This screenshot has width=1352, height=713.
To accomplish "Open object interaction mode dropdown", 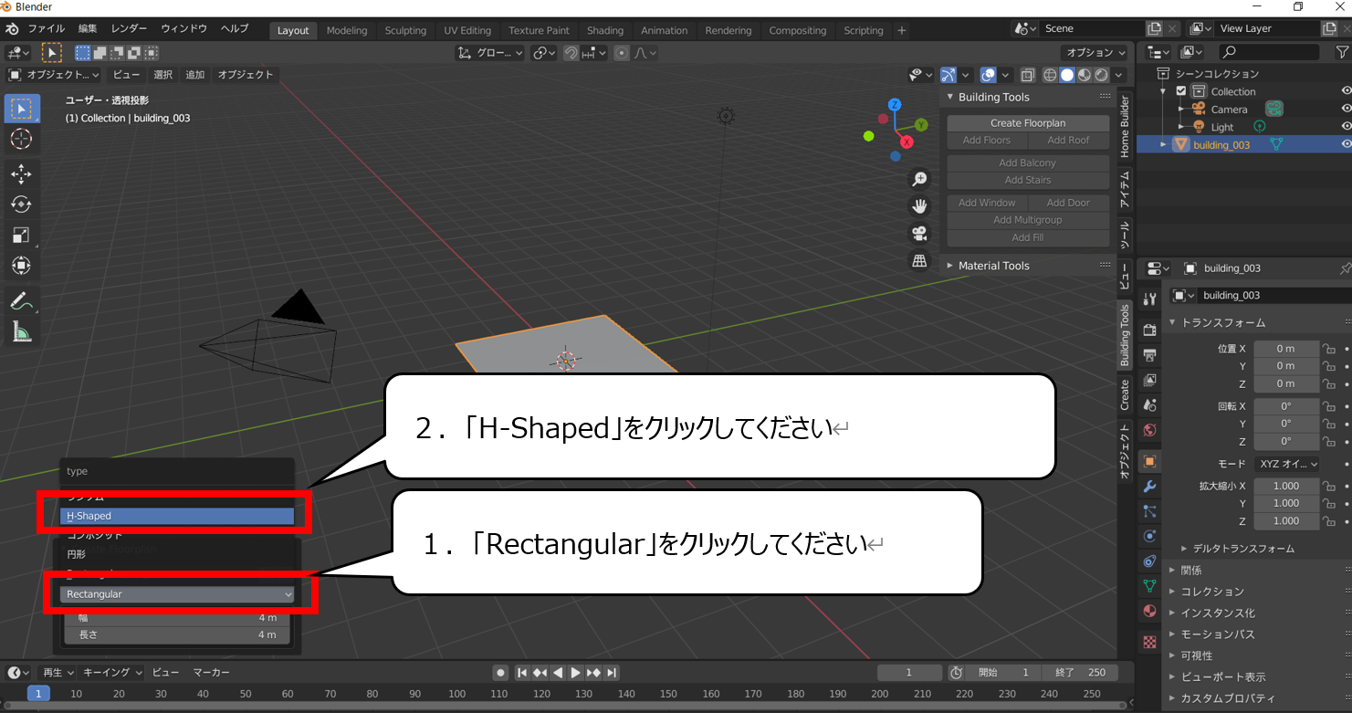I will [53, 75].
